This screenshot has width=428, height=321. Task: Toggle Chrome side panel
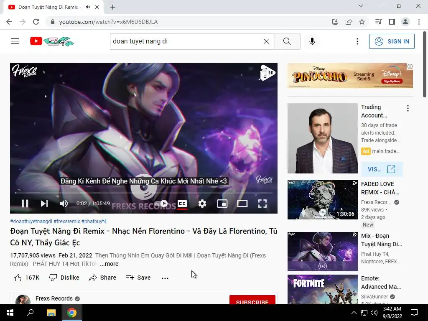[x=392, y=22]
